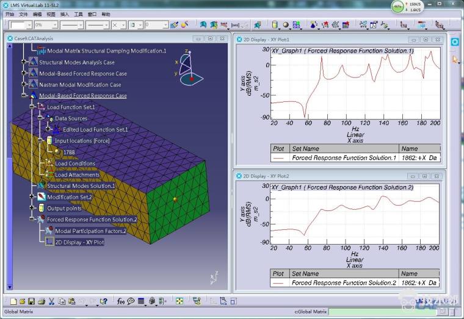464x319 pixels.
Task: Expand the Structural Modes Analysis Case node
Action: pyautogui.click(x=24, y=62)
